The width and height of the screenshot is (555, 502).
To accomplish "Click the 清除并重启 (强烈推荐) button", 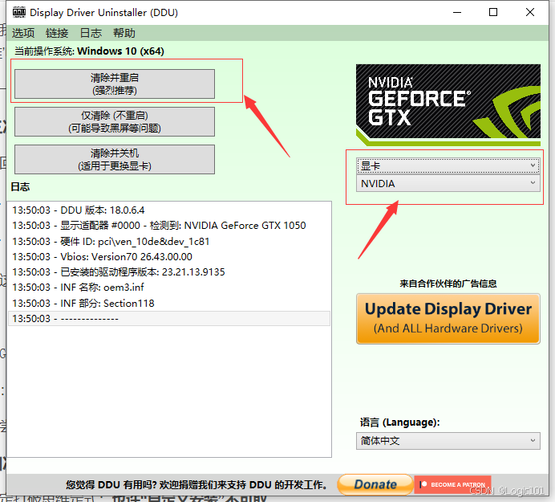I will (115, 84).
